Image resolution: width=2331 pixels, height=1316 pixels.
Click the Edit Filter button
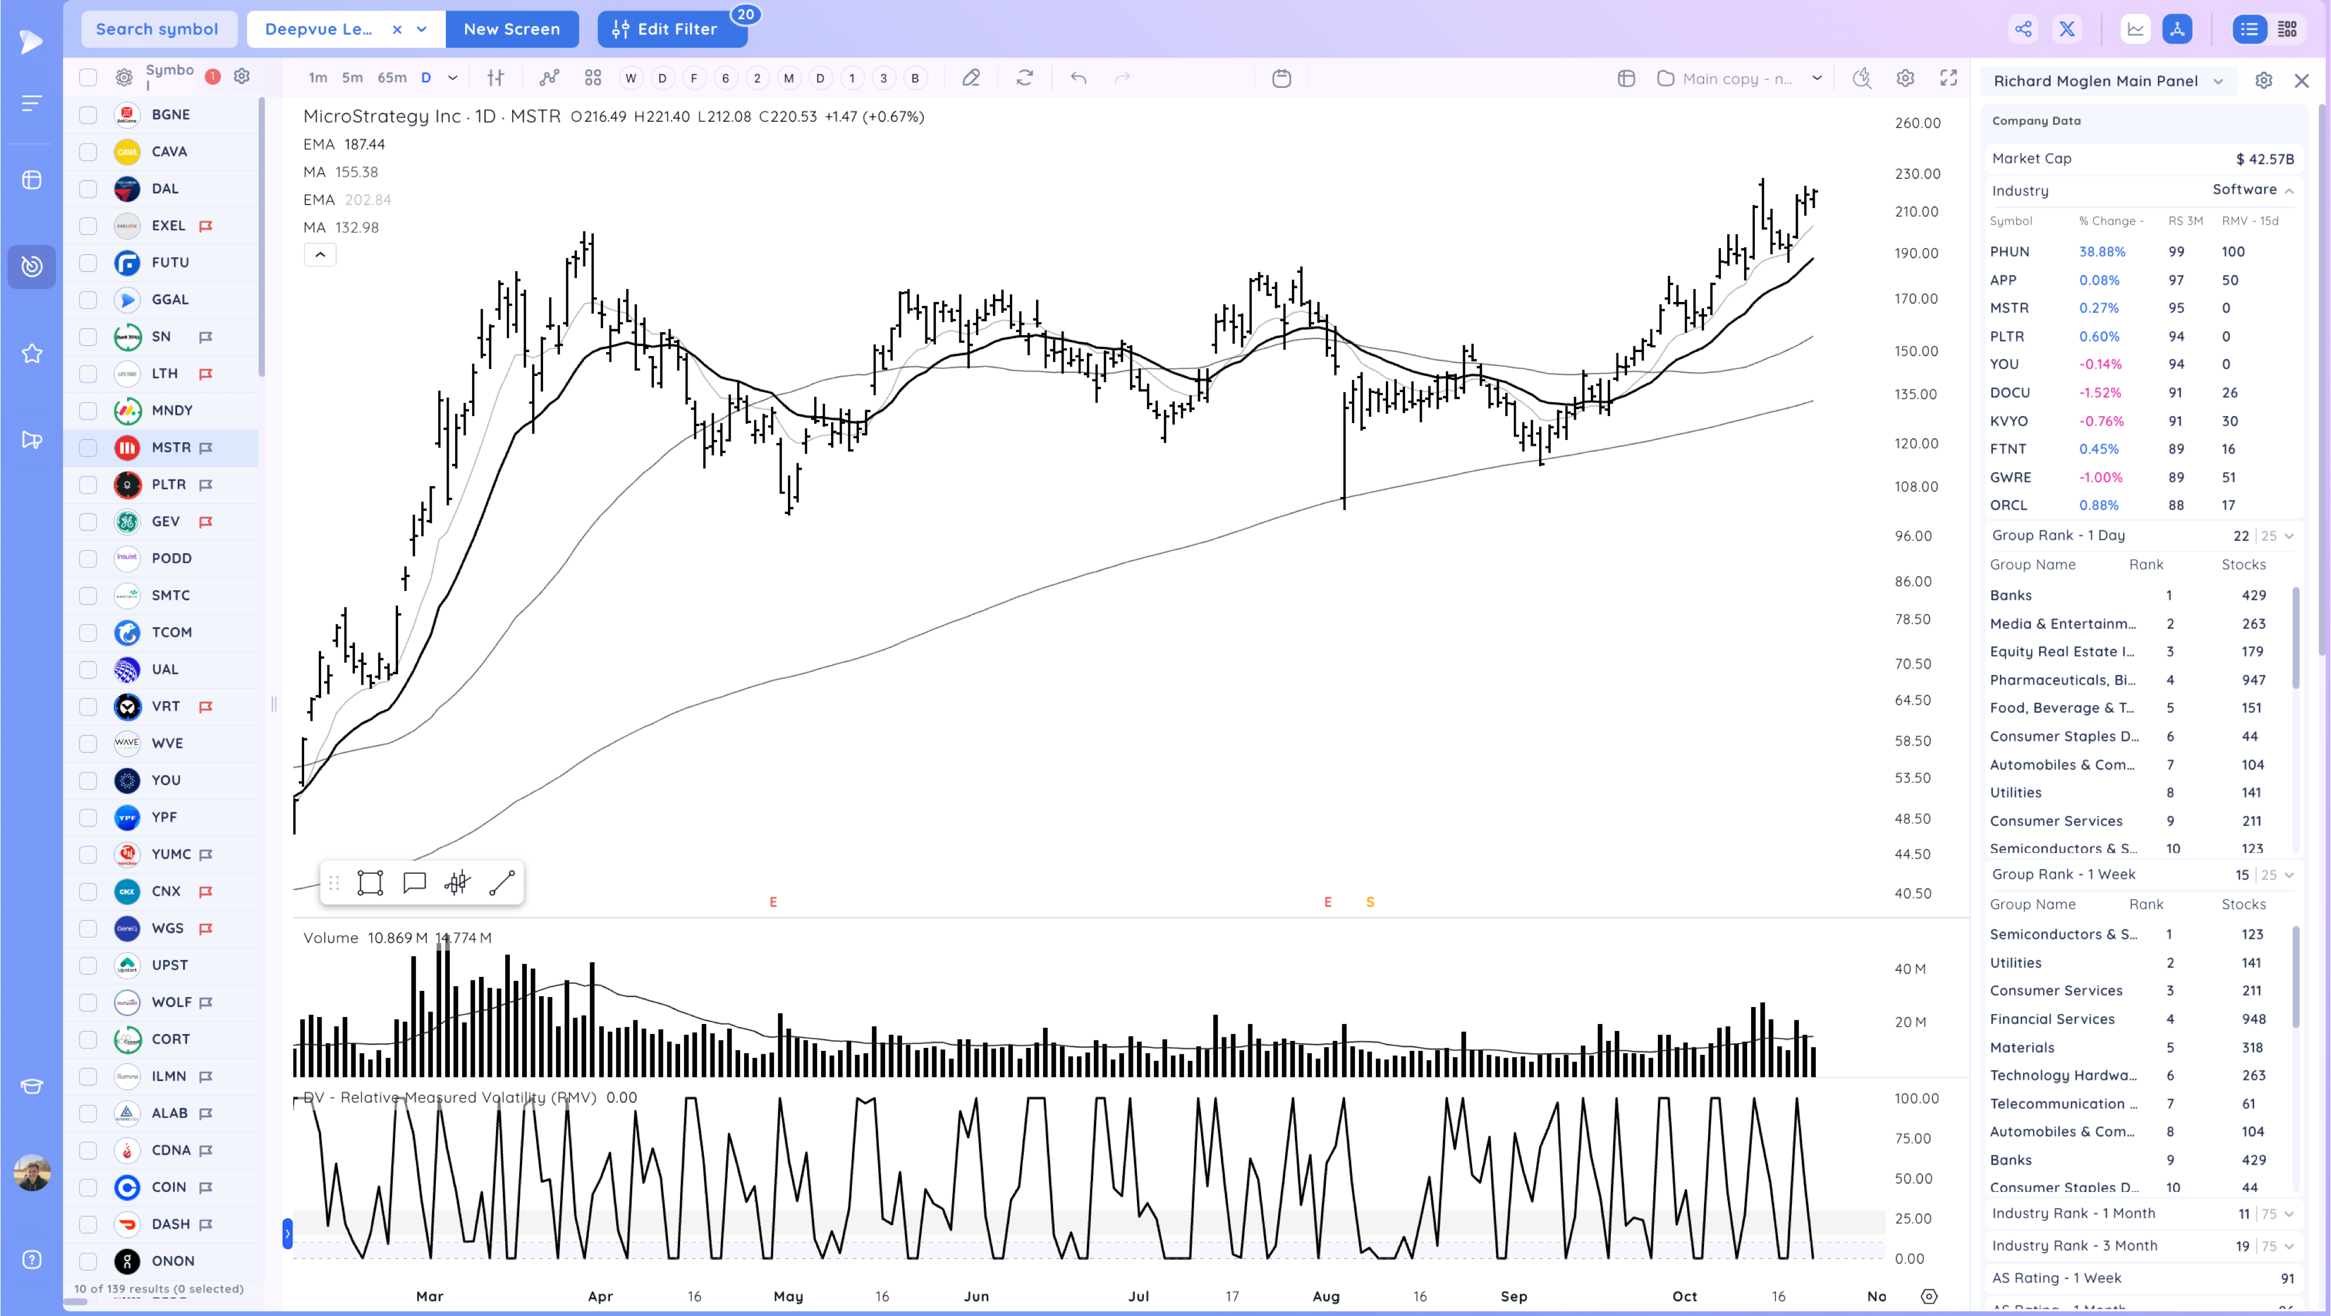pyautogui.click(x=671, y=29)
